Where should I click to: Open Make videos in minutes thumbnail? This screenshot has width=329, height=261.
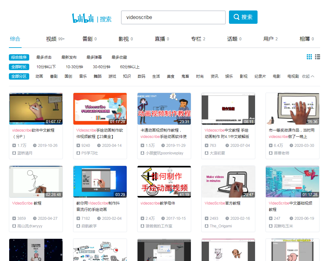coord(228,182)
